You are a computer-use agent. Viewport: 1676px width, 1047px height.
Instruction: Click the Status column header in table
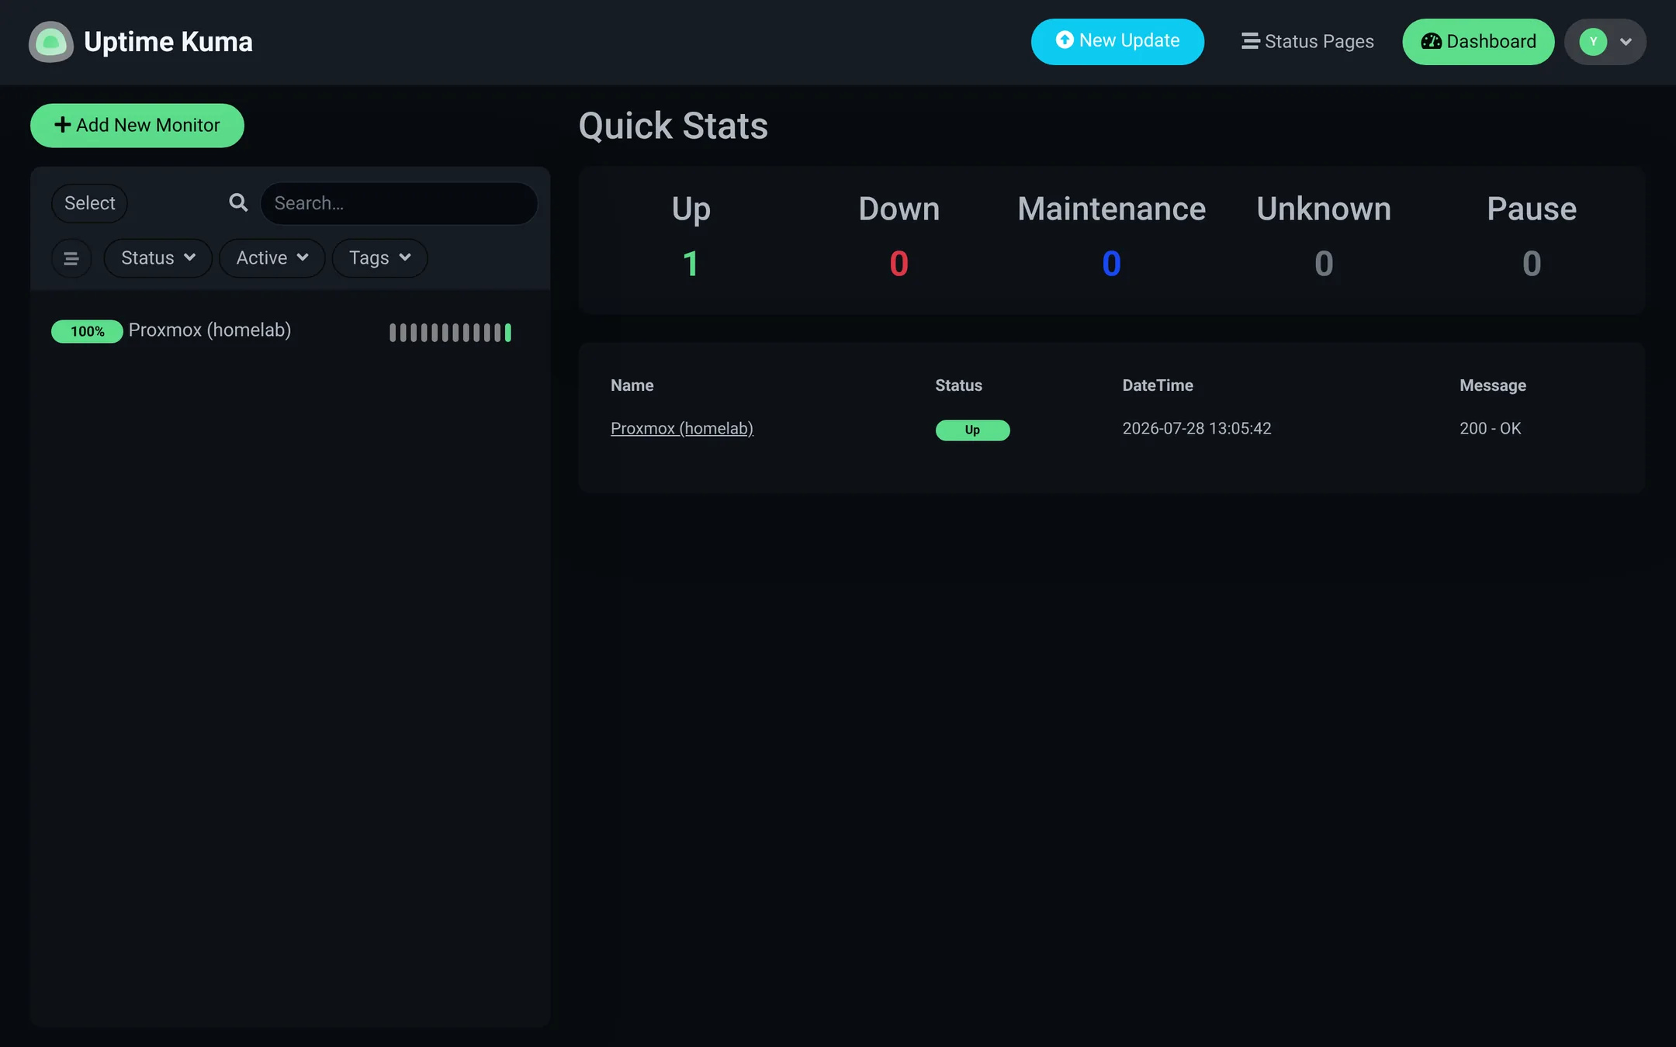pyautogui.click(x=958, y=385)
